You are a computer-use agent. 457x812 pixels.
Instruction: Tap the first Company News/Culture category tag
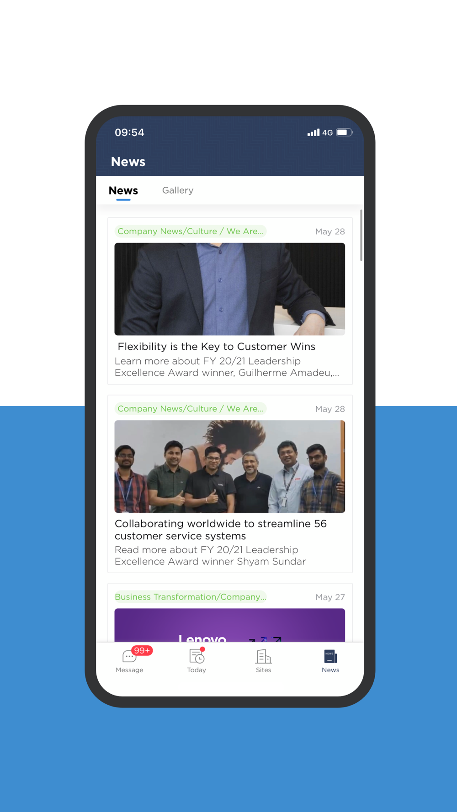191,231
